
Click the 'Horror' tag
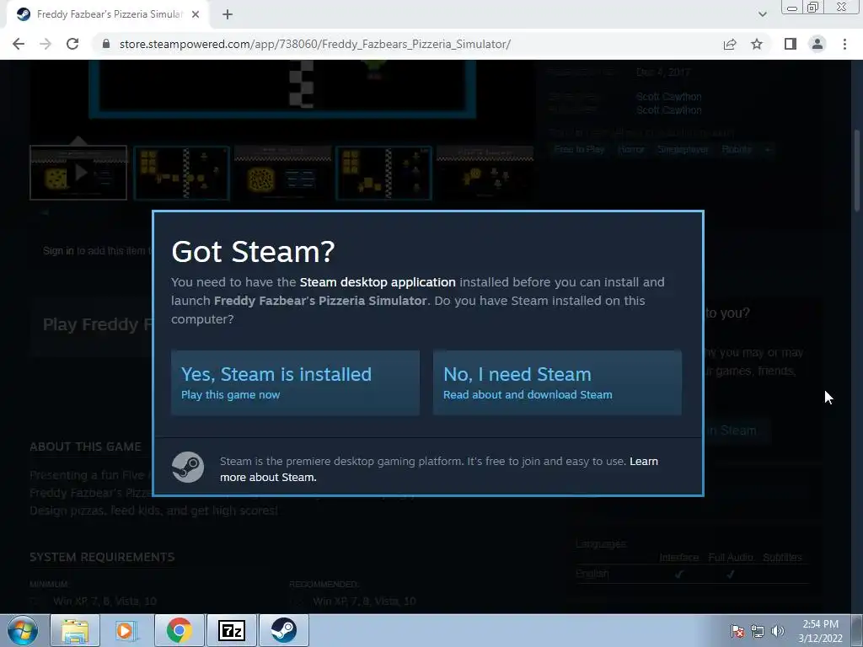click(x=630, y=149)
